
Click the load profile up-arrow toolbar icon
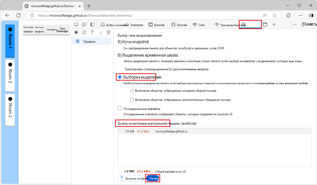coord(92,32)
